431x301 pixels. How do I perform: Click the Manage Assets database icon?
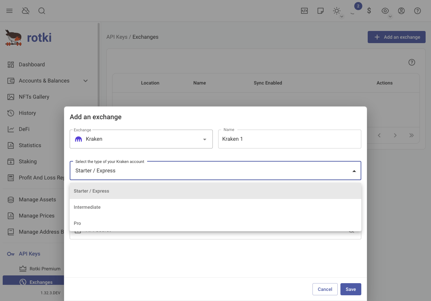11,200
